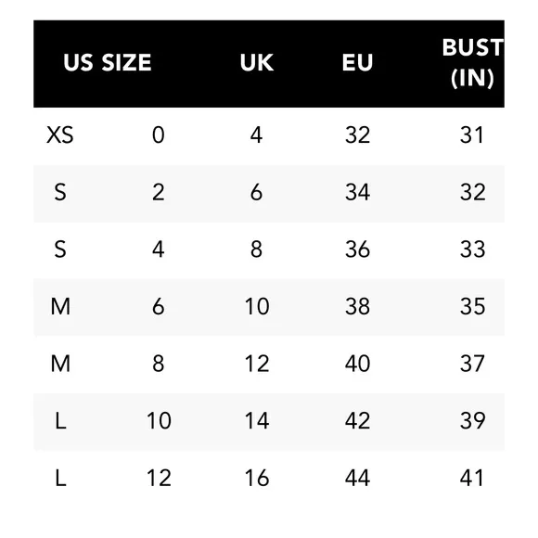Click bust measurement 33 cell
The height and width of the screenshot is (538, 538).
coord(473,250)
